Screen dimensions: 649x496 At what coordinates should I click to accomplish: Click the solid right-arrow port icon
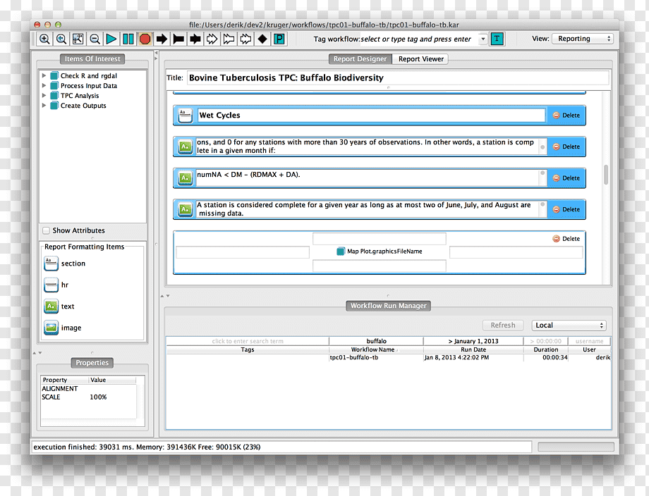pyautogui.click(x=162, y=39)
